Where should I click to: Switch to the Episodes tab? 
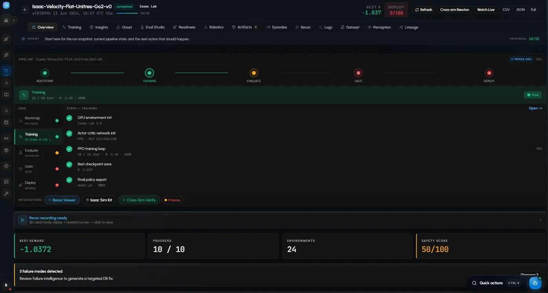pos(277,27)
